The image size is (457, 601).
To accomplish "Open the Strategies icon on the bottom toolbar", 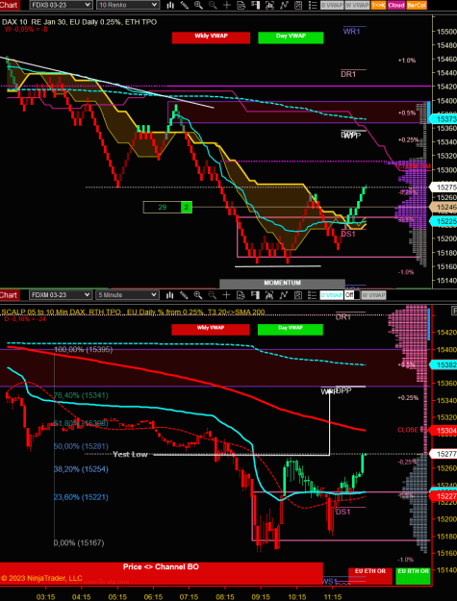I will (x=298, y=295).
